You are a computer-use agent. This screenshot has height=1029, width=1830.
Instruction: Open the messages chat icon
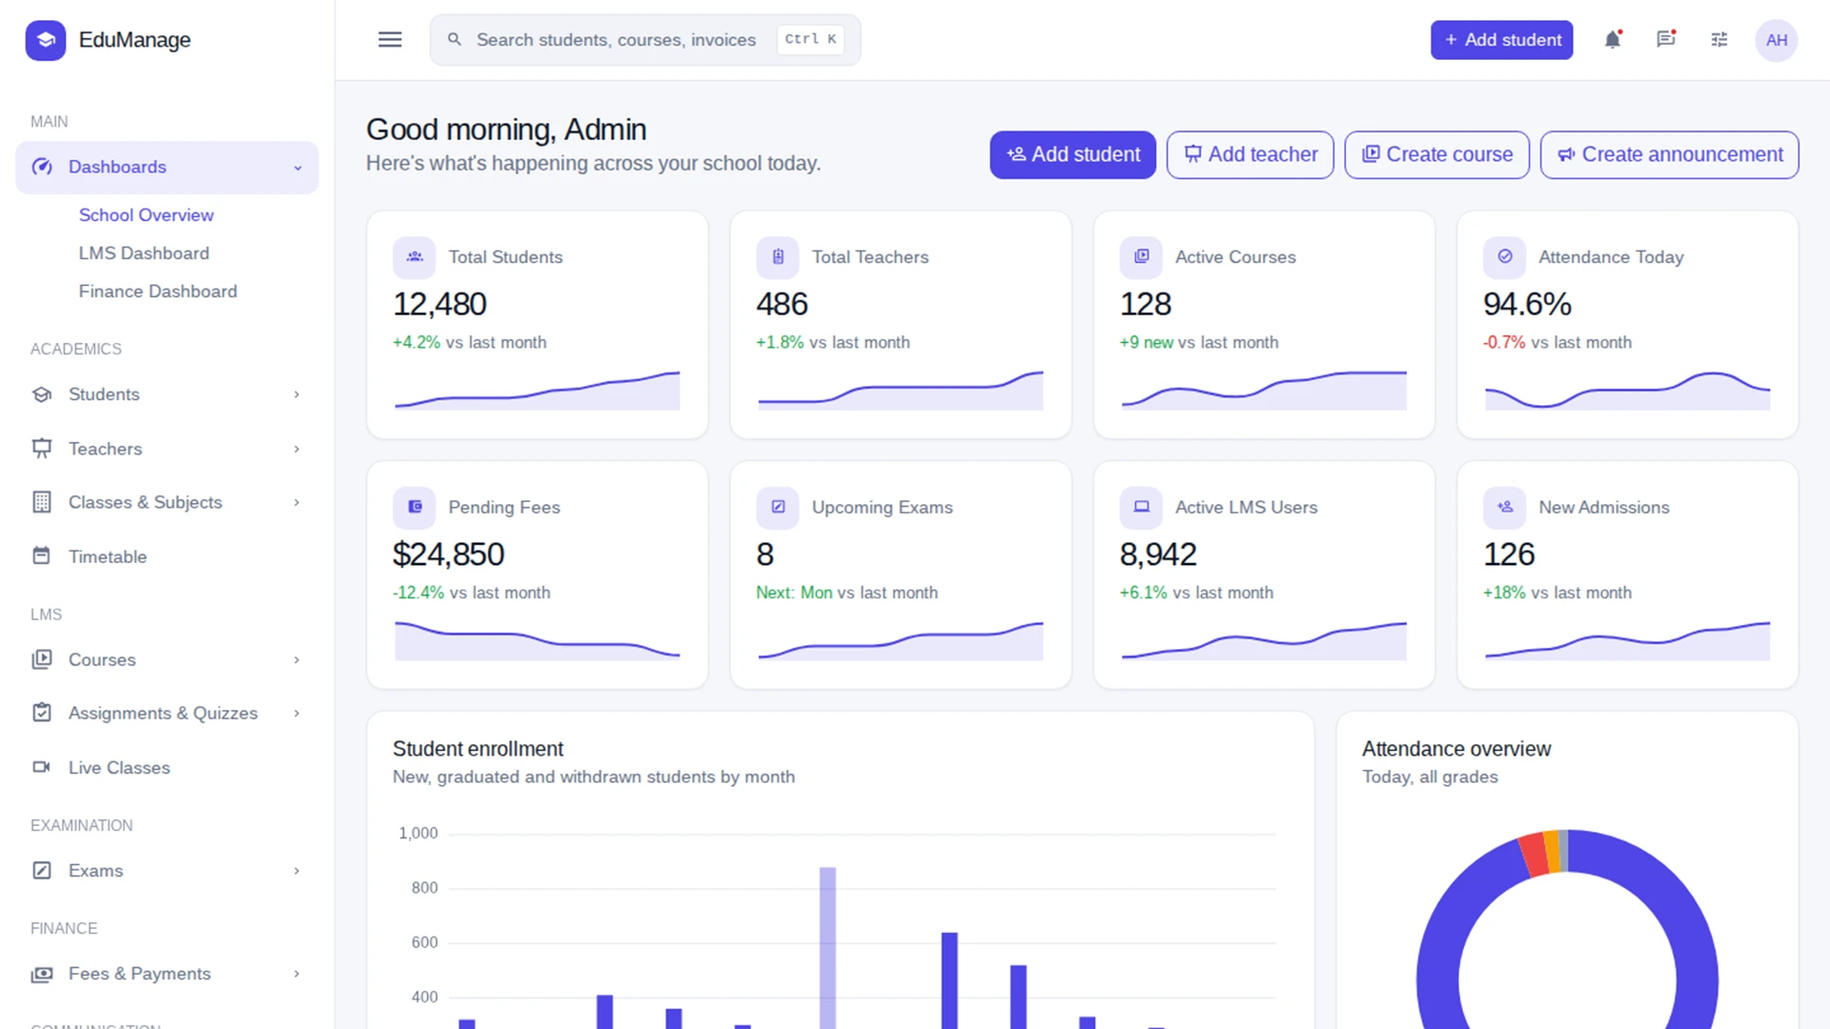coord(1666,40)
